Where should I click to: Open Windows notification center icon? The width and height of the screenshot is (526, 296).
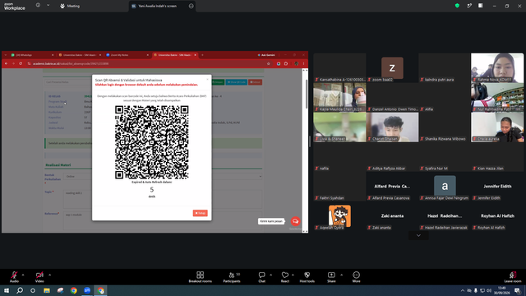tap(518, 290)
